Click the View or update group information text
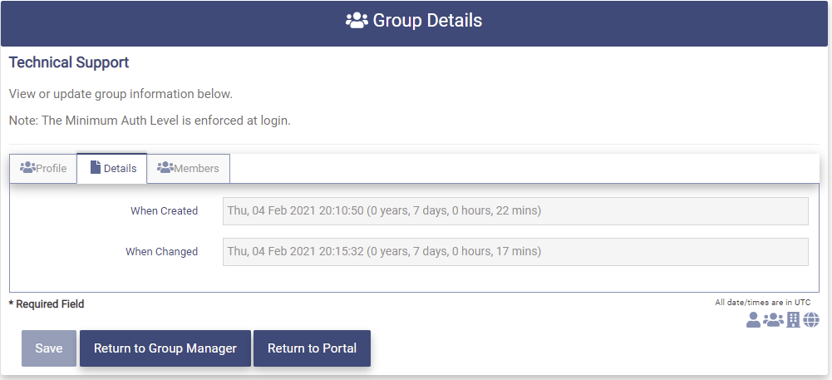This screenshot has width=832, height=380. [x=121, y=94]
